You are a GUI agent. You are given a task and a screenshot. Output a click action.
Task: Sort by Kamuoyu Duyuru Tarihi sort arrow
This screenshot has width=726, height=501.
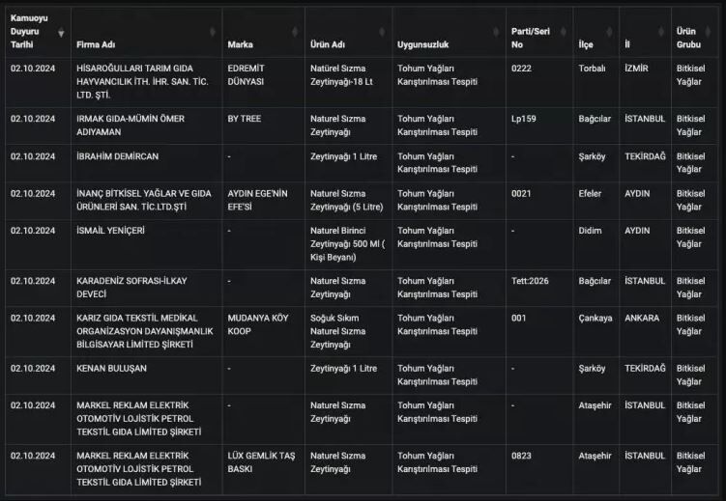[x=62, y=32]
